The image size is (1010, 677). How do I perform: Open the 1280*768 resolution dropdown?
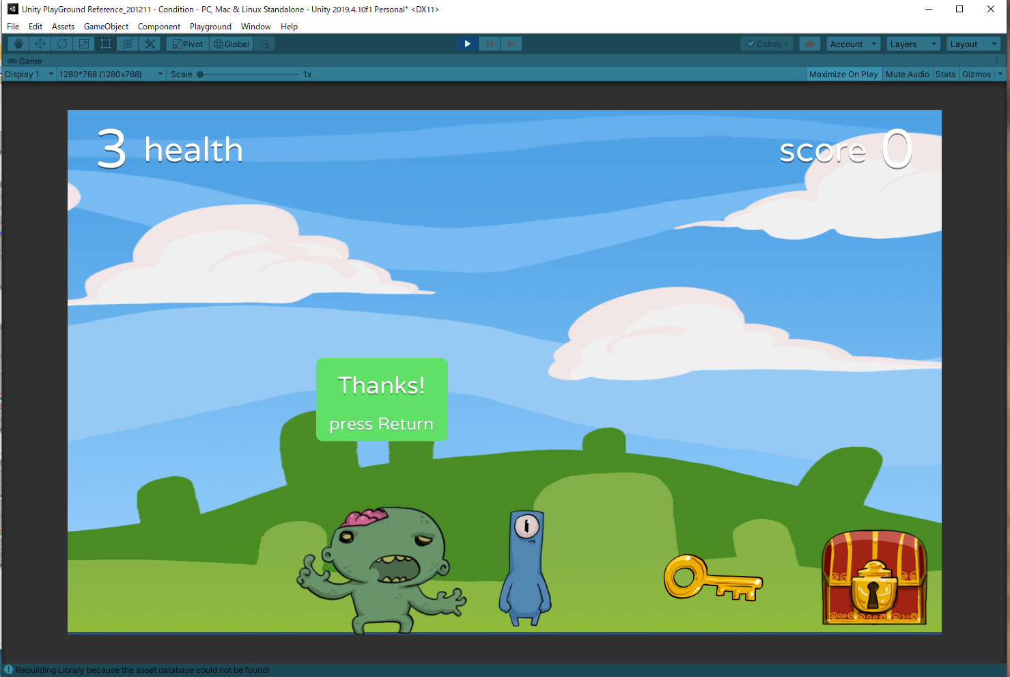tap(111, 74)
